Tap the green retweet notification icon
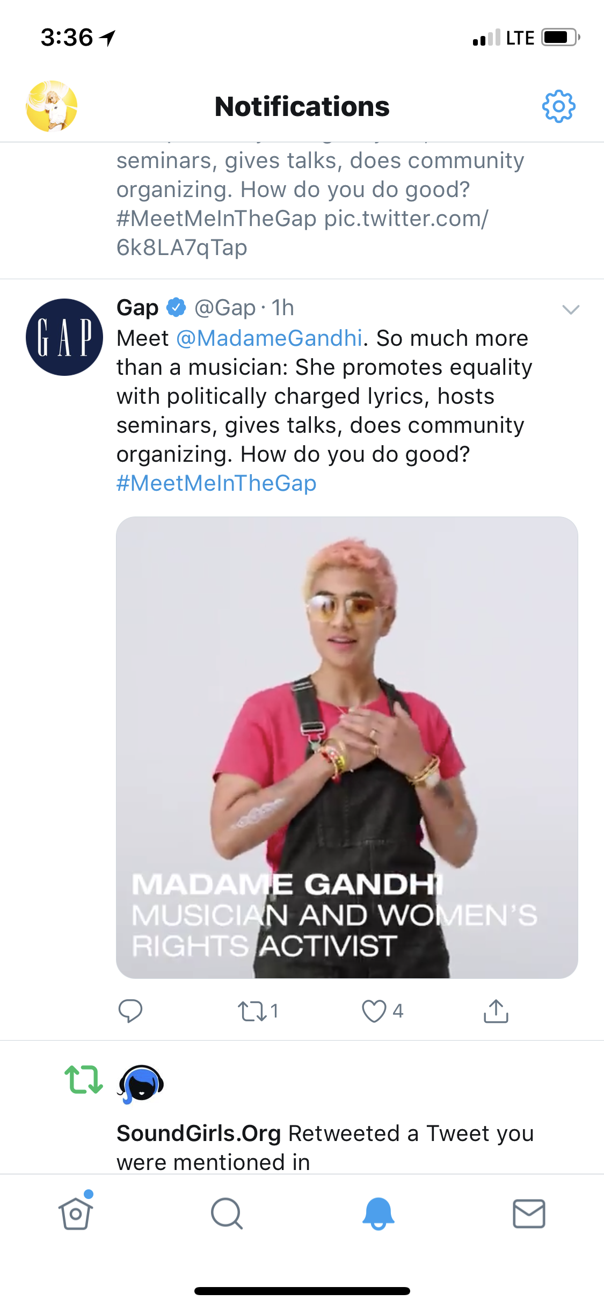 [83, 1080]
